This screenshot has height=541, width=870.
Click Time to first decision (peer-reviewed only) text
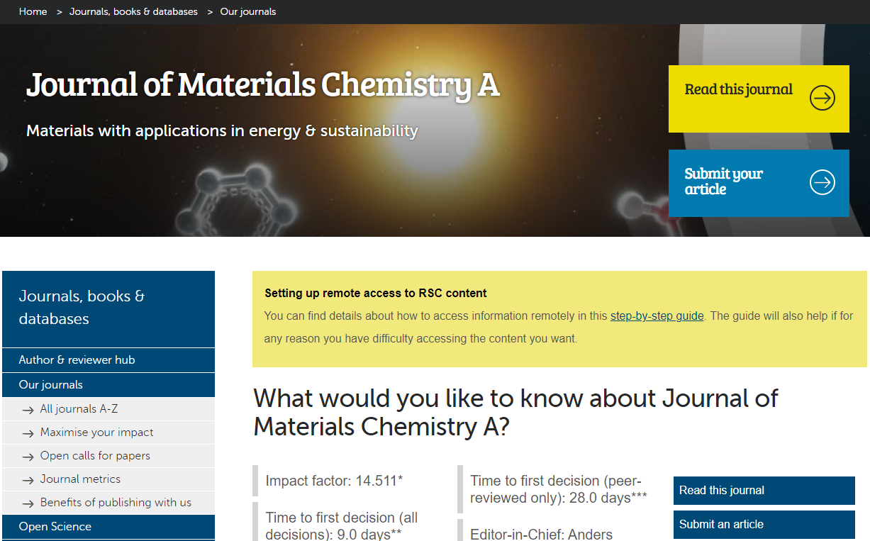(559, 489)
